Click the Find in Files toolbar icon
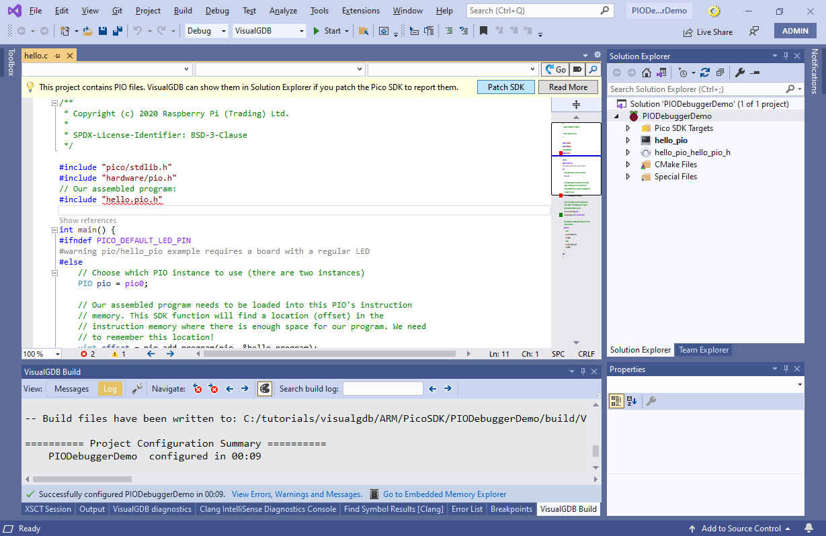826x536 pixels. pyautogui.click(x=364, y=31)
